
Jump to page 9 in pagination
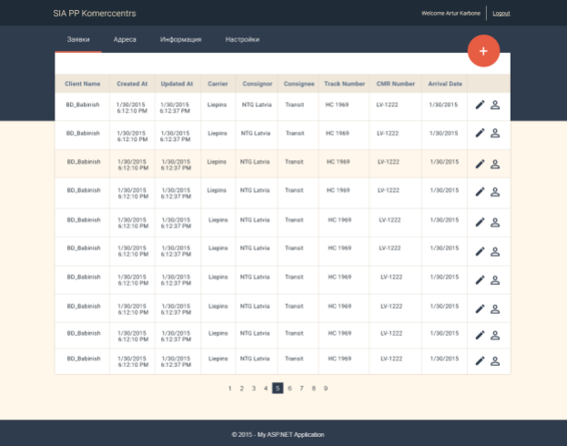[x=325, y=388]
